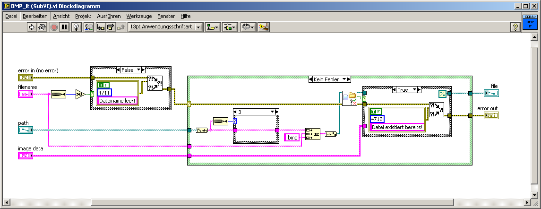Select Merge Errors node in True case
Viewport: 541px width, 209px height.
pyautogui.click(x=437, y=110)
